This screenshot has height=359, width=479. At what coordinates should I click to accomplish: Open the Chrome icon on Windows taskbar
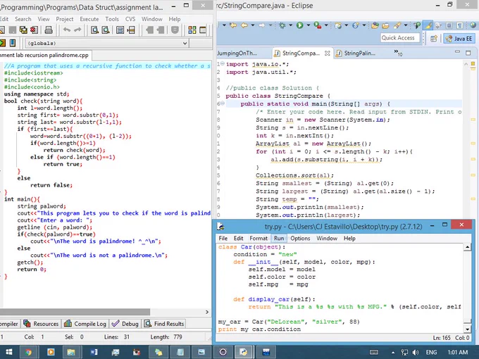point(28,352)
